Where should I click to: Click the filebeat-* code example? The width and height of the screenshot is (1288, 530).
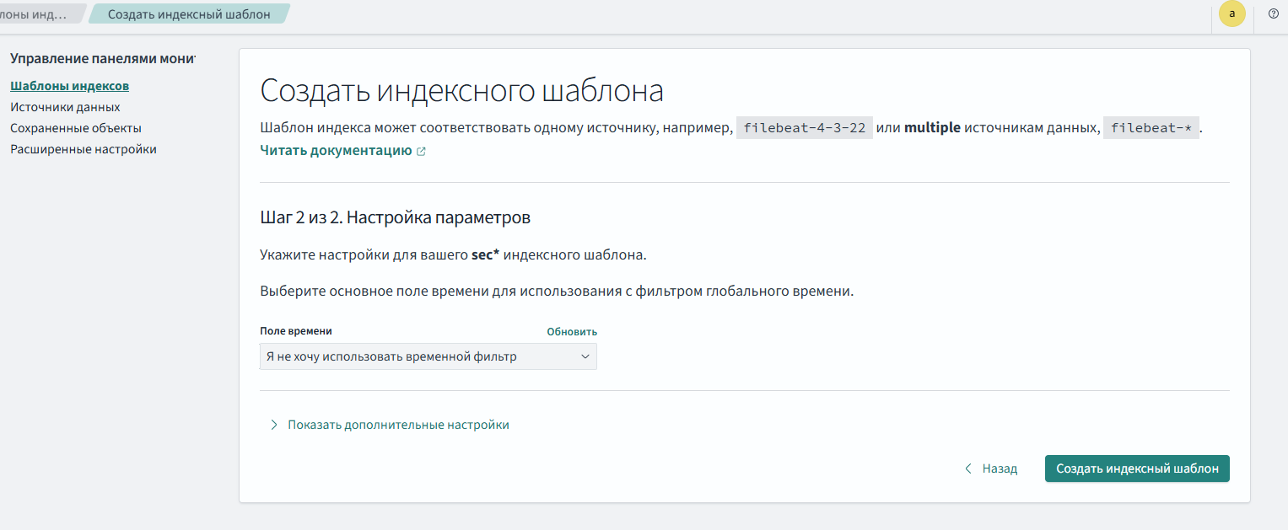(x=1151, y=128)
